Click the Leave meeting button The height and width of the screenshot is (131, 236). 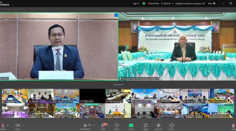233,126
